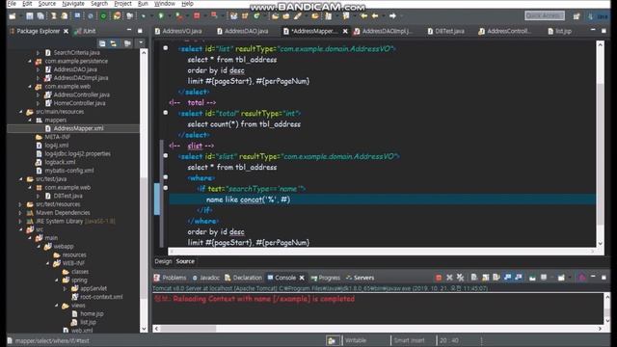Remove launch using Console single X icon
Viewport: 617px width, 347px height.
pos(449,278)
